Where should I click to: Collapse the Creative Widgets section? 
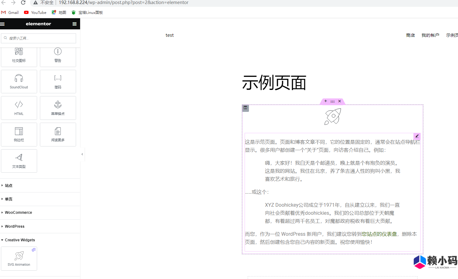[20, 240]
